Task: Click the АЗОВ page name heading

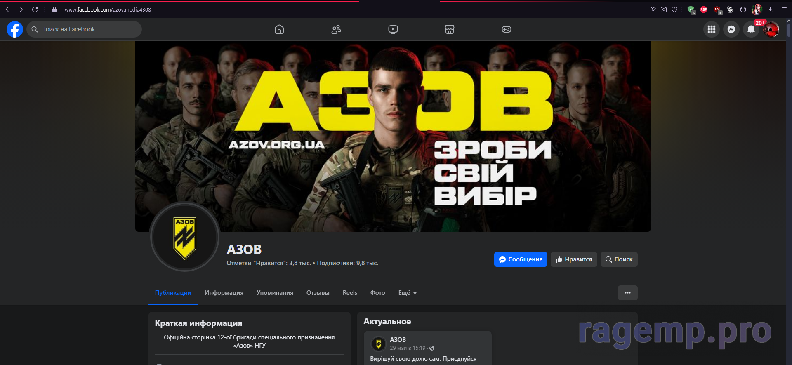Action: (244, 250)
